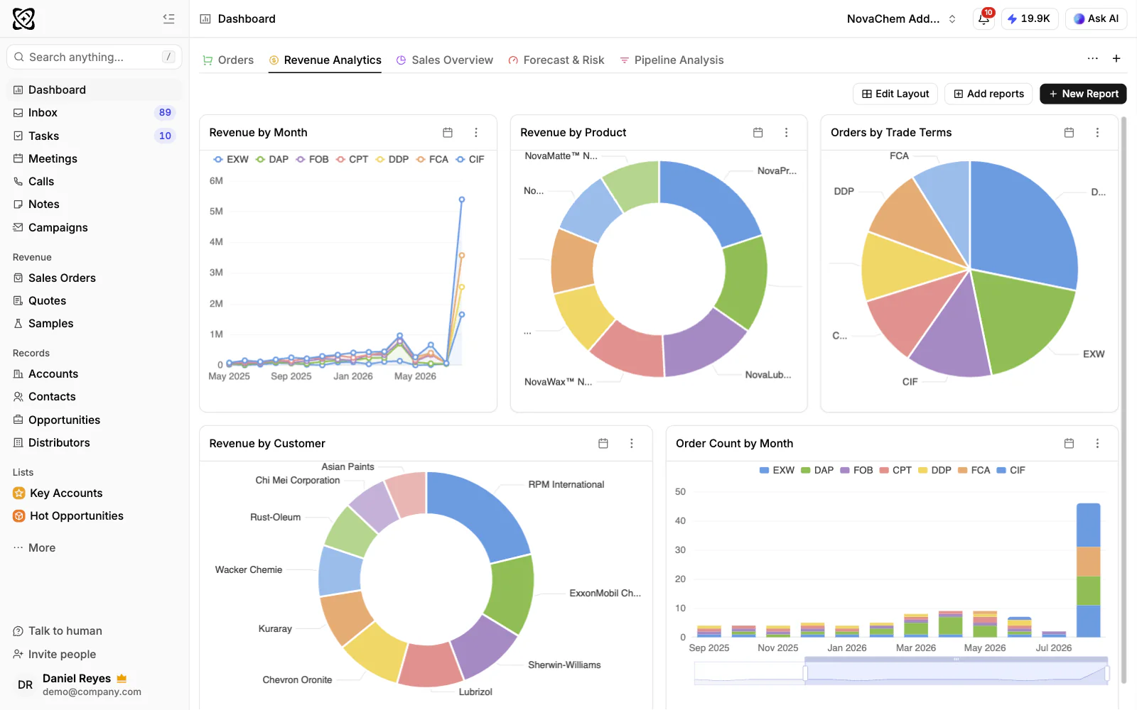Image resolution: width=1137 pixels, height=710 pixels.
Task: Open the Ask AI assistant
Action: point(1096,19)
